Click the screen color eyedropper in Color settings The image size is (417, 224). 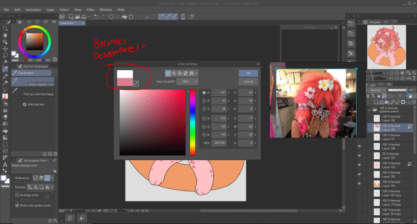pyautogui.click(x=136, y=83)
